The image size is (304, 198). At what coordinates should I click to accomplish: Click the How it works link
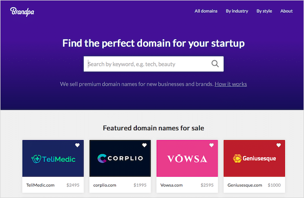231,84
